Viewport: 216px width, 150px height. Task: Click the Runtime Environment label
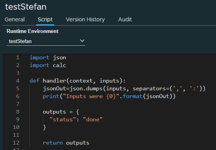click(x=33, y=31)
